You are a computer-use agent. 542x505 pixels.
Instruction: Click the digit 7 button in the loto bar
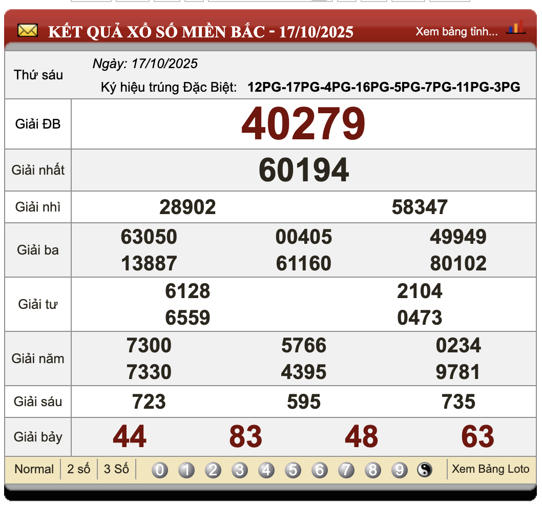(346, 469)
